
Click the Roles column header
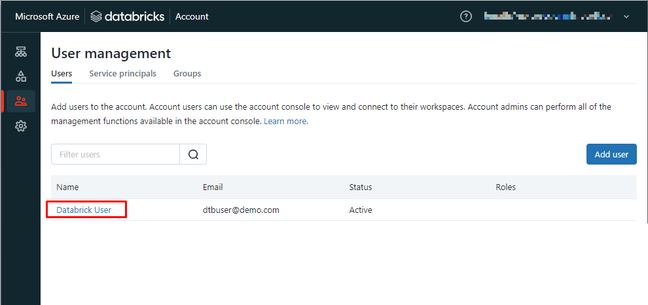[505, 187]
